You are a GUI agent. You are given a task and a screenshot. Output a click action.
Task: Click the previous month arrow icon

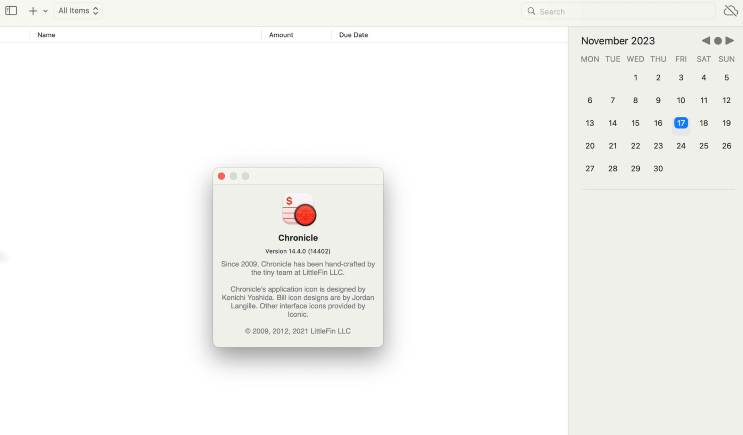click(706, 40)
